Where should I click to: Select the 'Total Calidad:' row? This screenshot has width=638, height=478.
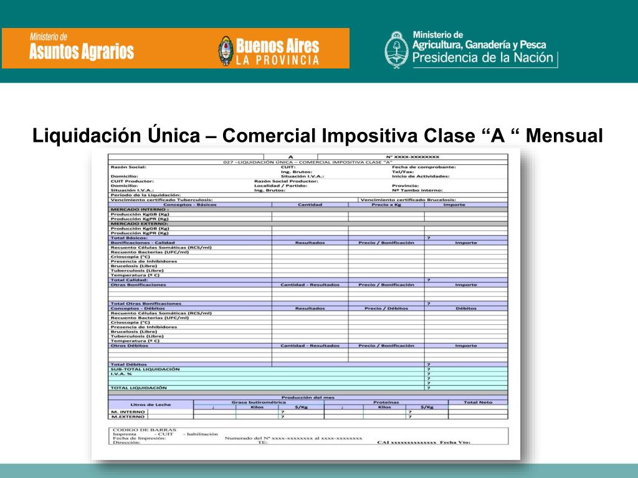308,280
